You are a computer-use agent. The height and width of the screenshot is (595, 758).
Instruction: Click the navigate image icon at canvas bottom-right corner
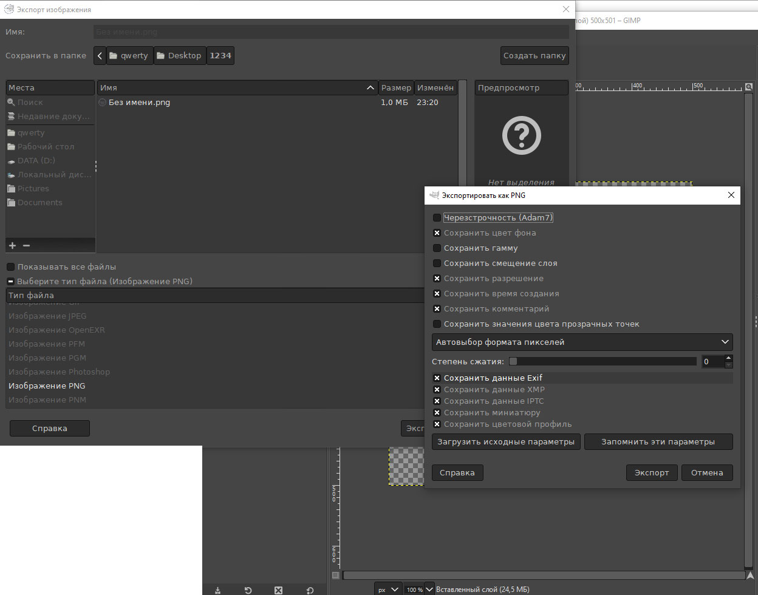[751, 575]
